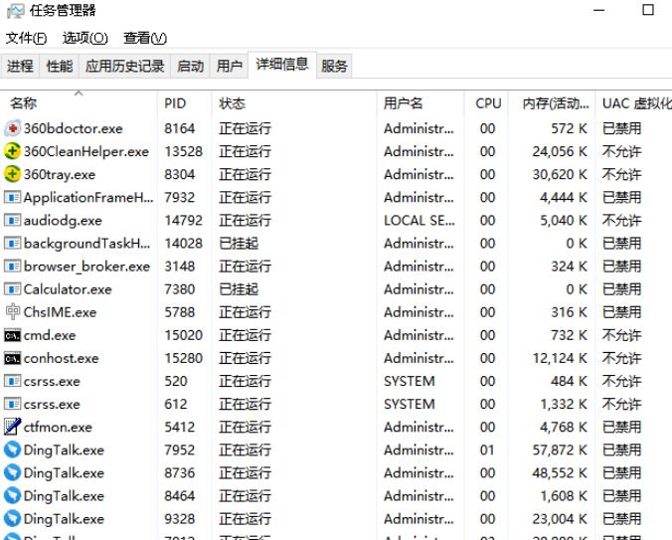Click CPU value 01 for DingTalk.exe
The height and width of the screenshot is (540, 672).
[487, 450]
